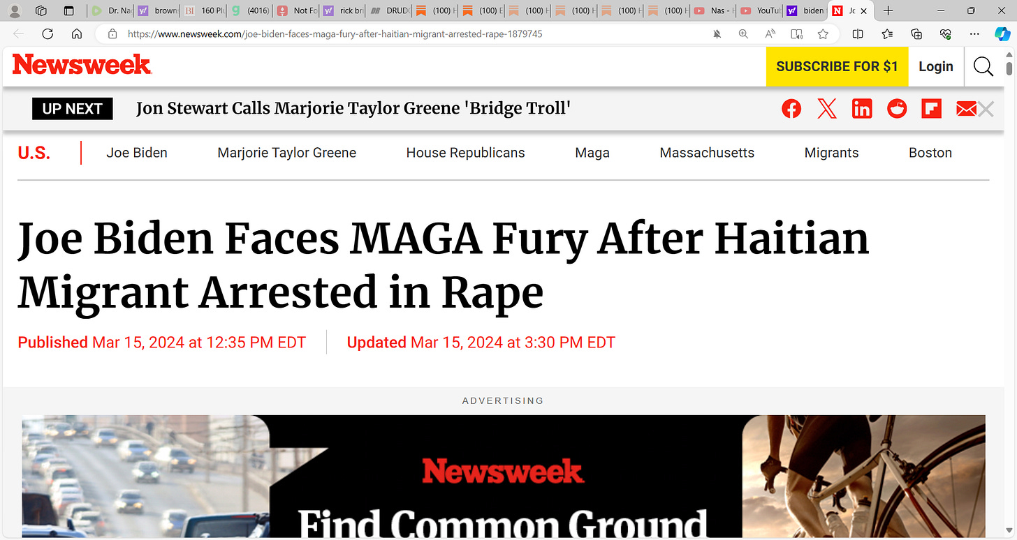Open Browser essentials heart icon
The height and width of the screenshot is (540, 1017).
tap(946, 33)
